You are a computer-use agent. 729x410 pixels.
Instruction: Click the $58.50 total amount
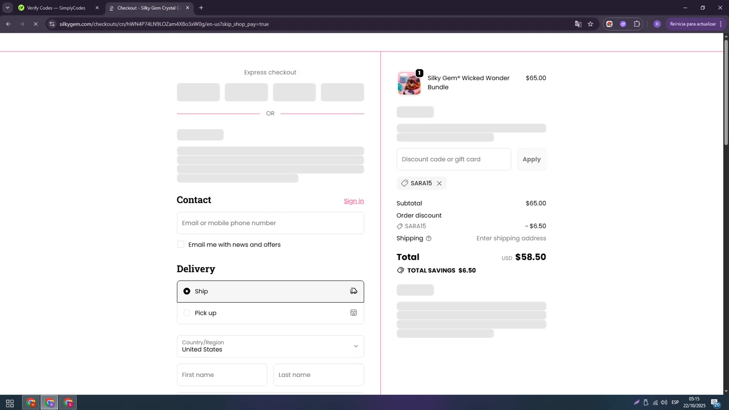tap(530, 257)
